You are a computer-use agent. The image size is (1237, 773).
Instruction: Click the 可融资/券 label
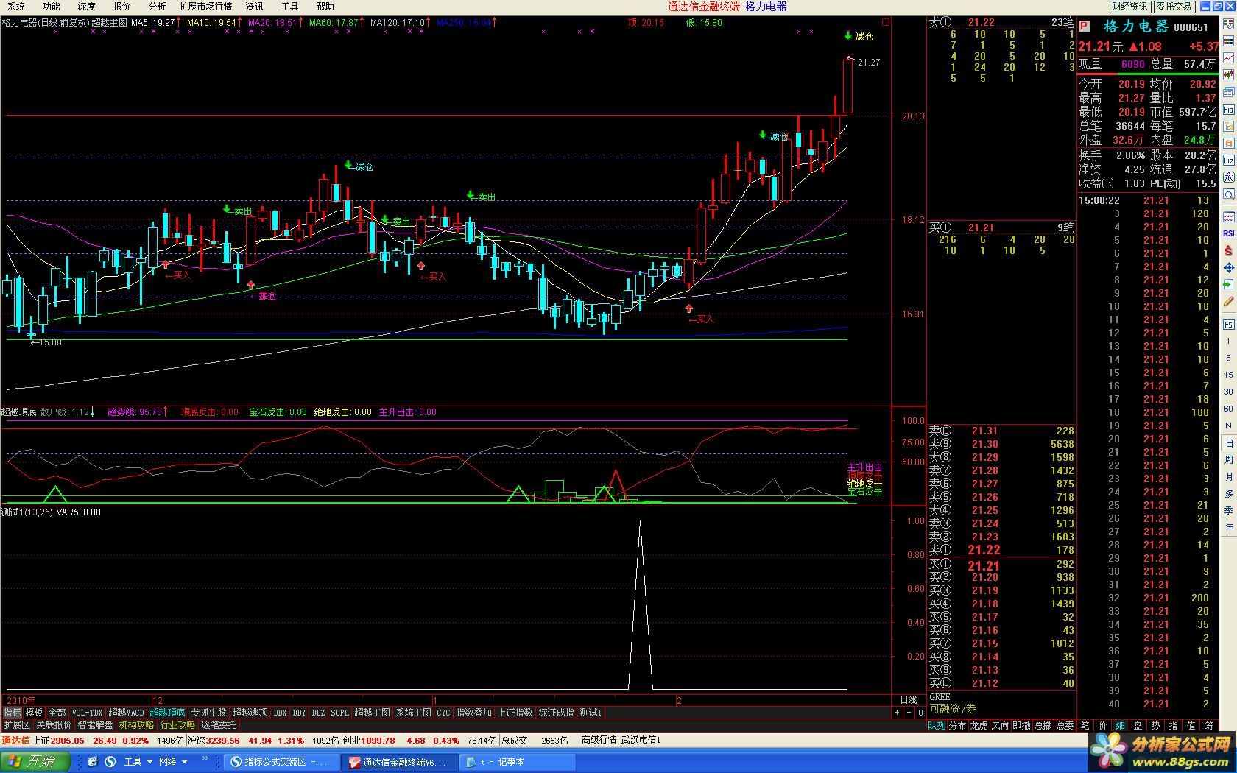[952, 709]
